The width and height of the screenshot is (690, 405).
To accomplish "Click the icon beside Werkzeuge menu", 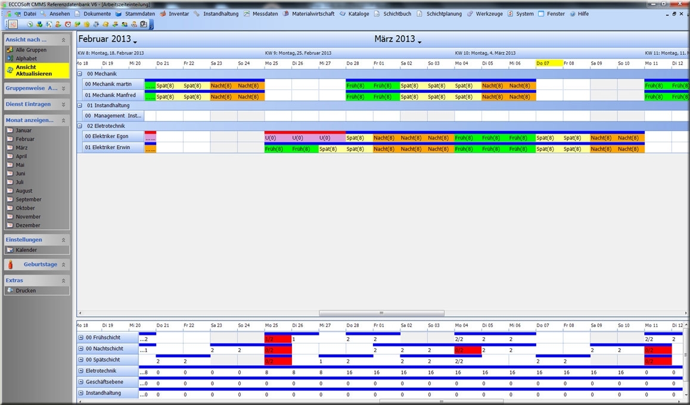I will (x=470, y=14).
